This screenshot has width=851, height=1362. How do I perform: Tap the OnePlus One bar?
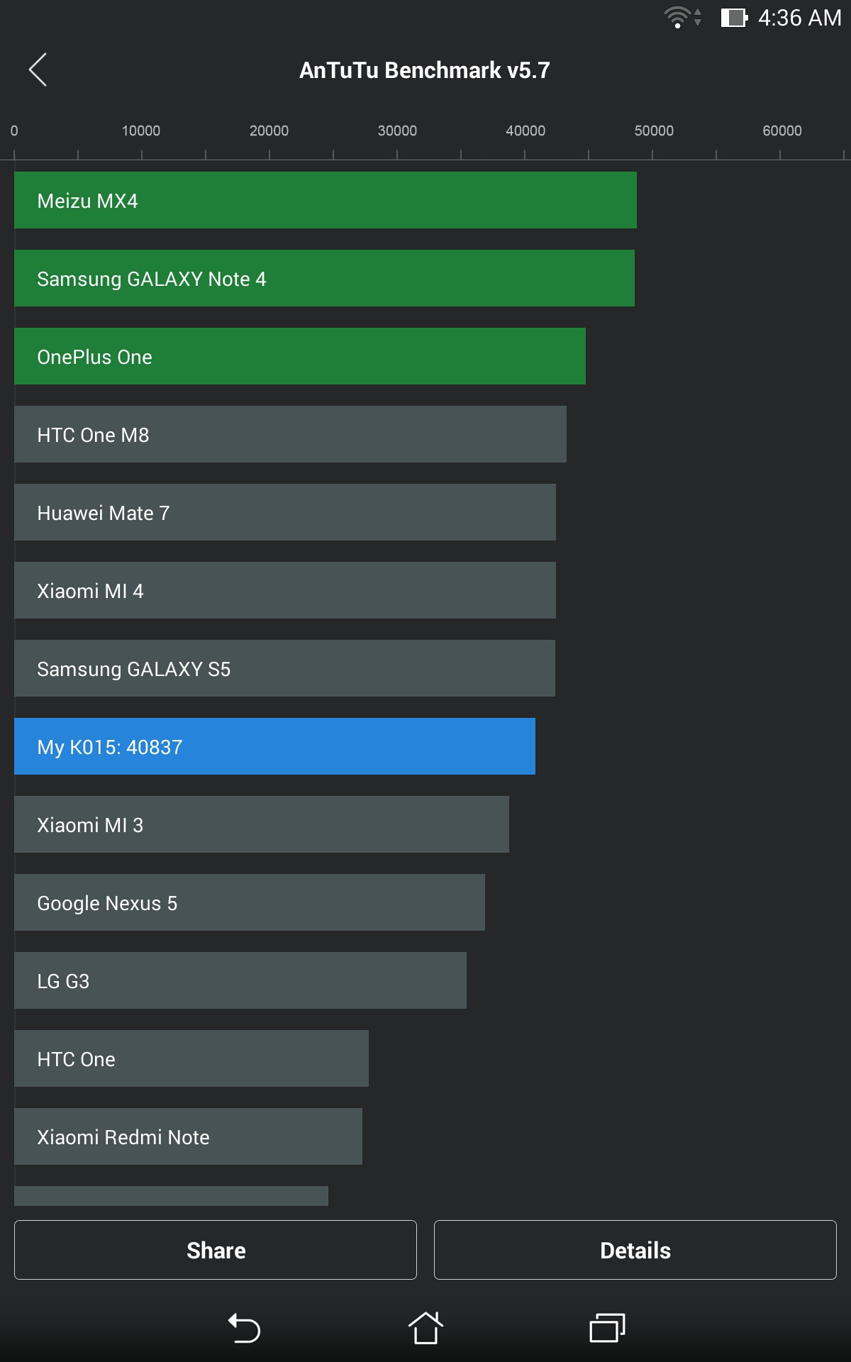click(300, 356)
